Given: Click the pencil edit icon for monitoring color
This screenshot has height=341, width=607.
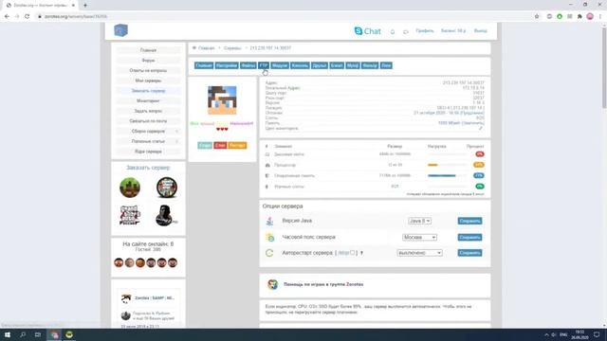Looking at the screenshot, I should point(481,128).
